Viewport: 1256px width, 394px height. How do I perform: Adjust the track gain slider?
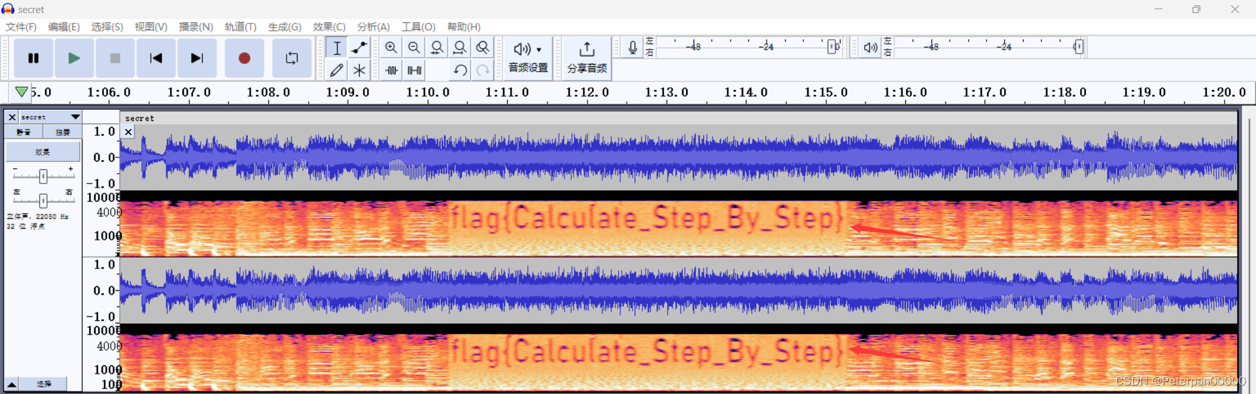43,176
